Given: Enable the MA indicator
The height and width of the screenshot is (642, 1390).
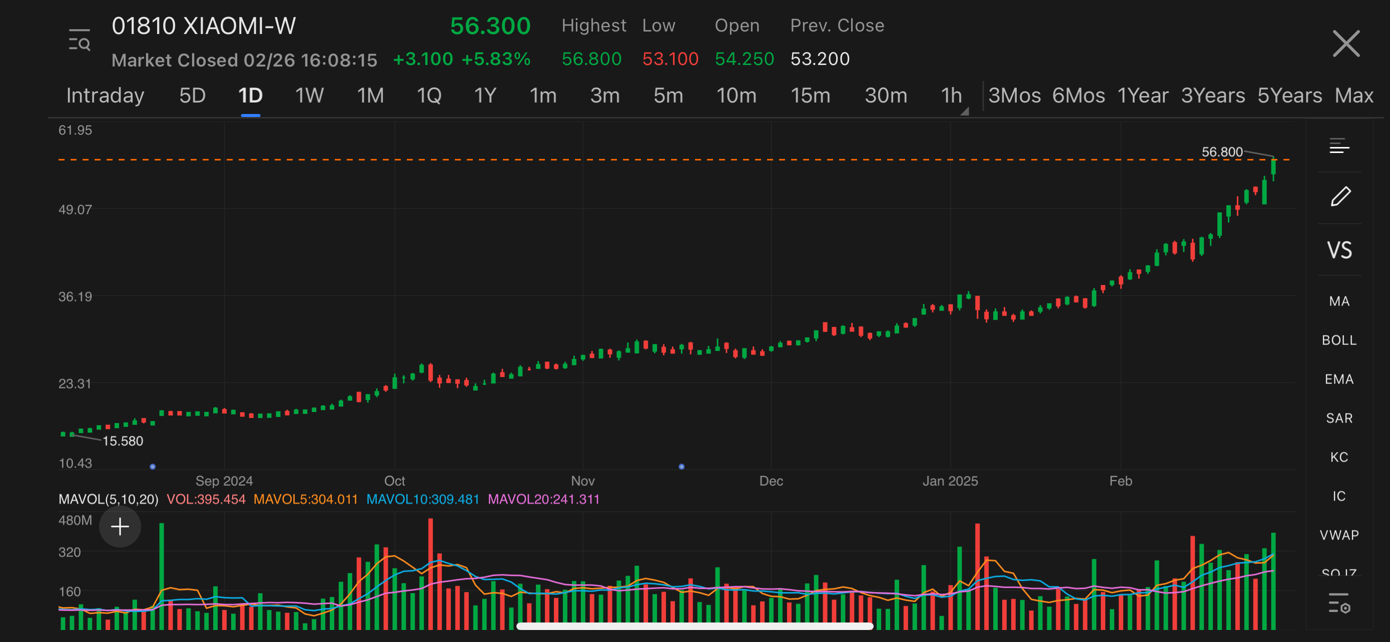Looking at the screenshot, I should point(1339,301).
